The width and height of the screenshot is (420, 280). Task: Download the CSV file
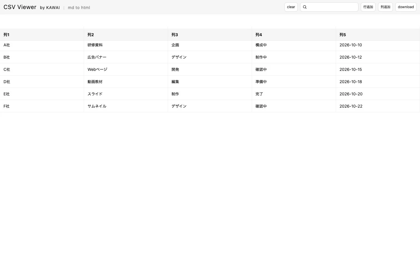point(406,7)
